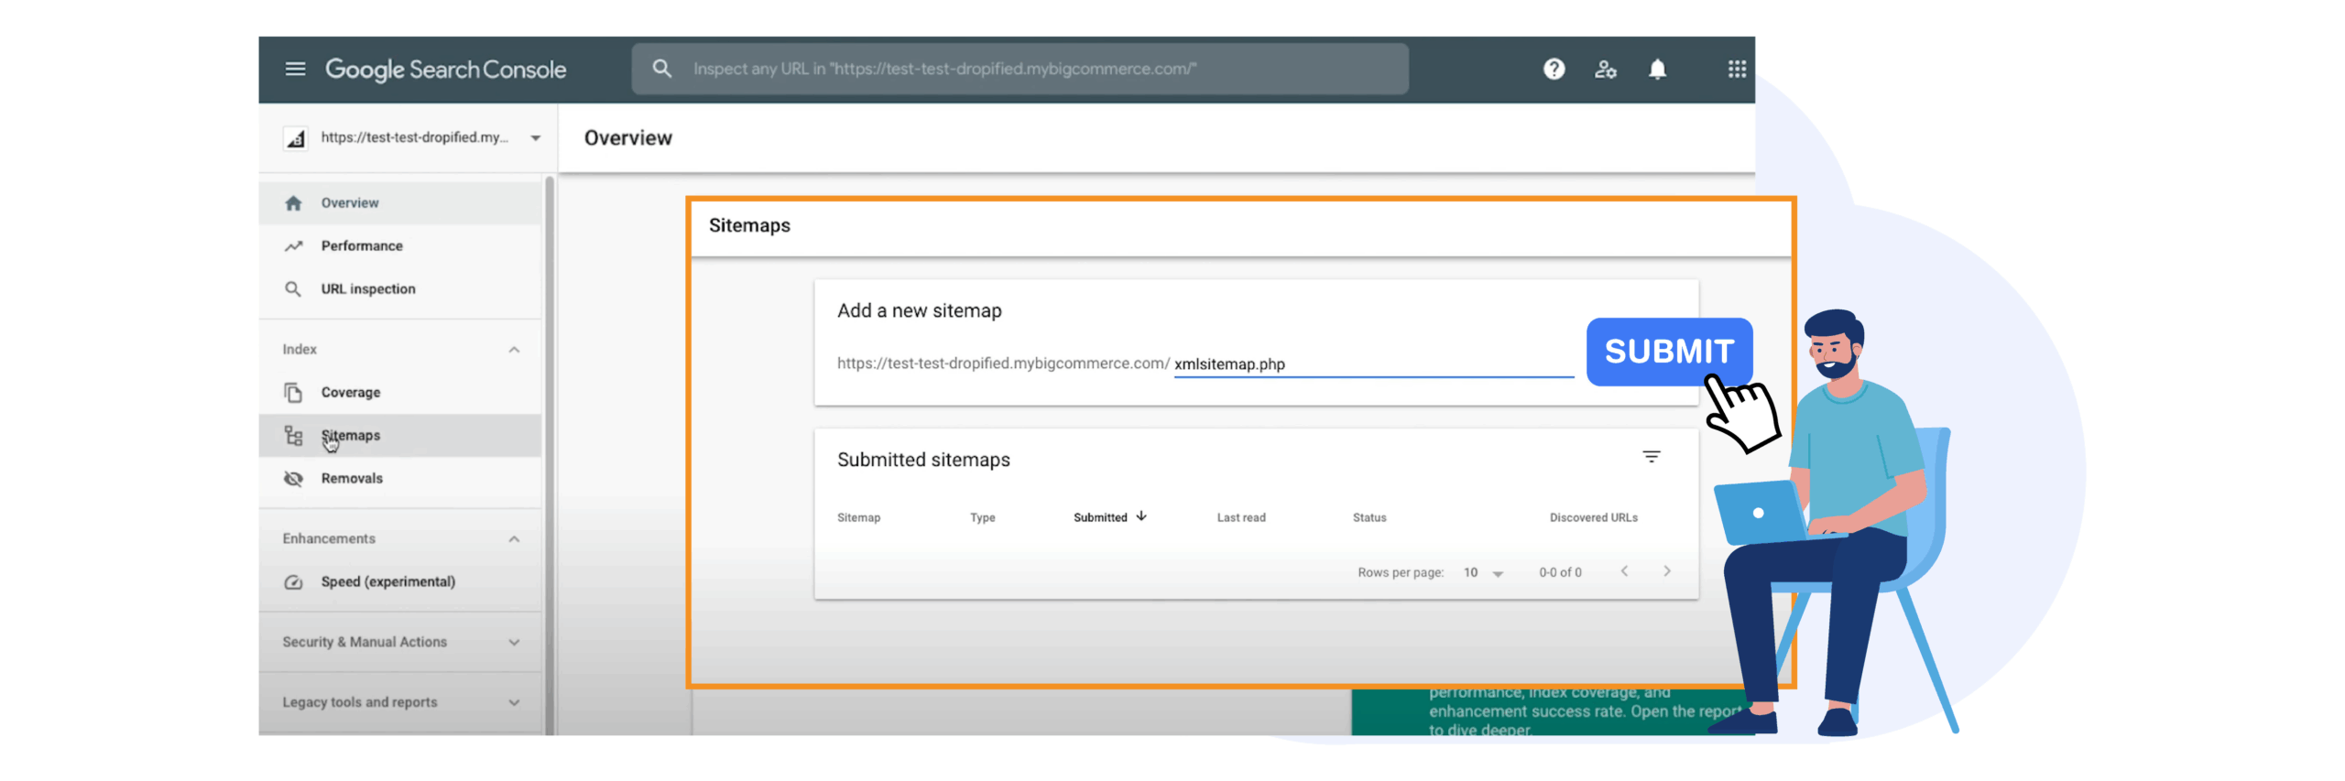The width and height of the screenshot is (2345, 781).
Task: Click the search magnifier icon in URL bar
Action: pyautogui.click(x=661, y=69)
